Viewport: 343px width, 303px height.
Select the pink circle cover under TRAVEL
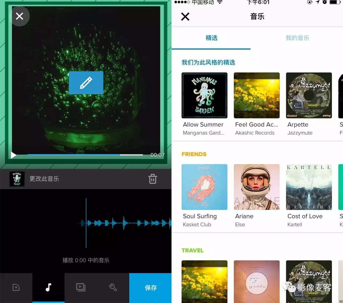[x=257, y=282]
